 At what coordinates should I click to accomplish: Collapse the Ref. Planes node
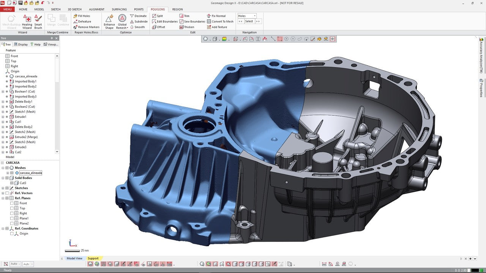tap(3, 198)
